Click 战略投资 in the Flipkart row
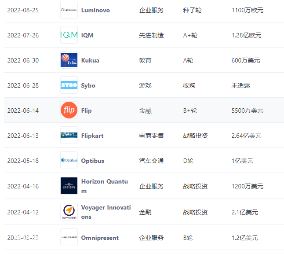Image resolution: width=284 pixels, height=254 pixels. tap(195, 136)
